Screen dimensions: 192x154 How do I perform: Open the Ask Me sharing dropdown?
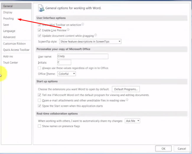(132, 121)
